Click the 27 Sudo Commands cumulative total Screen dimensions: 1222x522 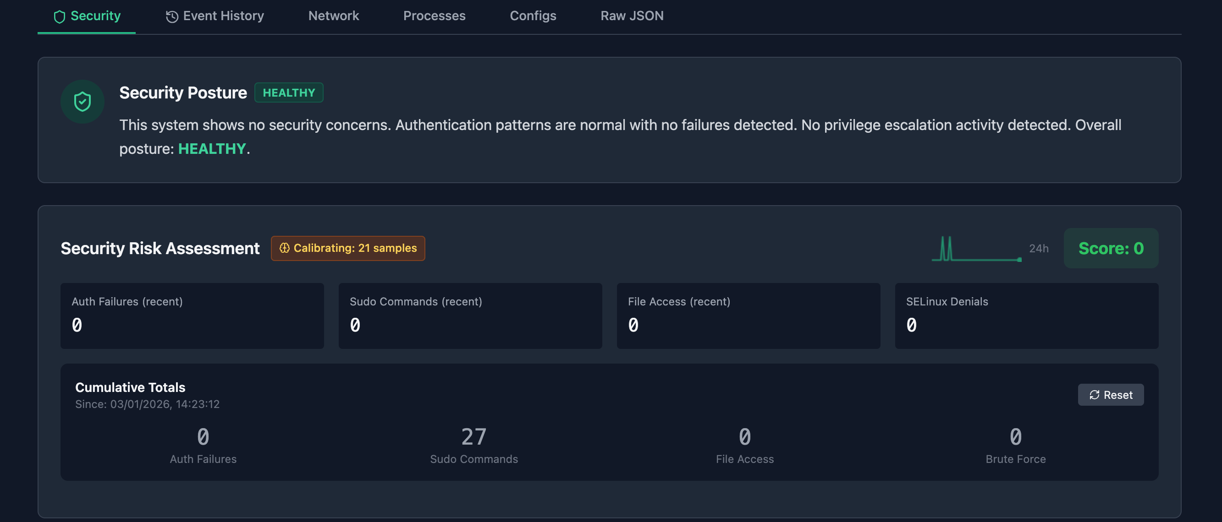(x=473, y=437)
